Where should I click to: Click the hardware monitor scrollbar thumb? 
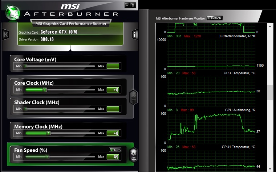(270, 93)
